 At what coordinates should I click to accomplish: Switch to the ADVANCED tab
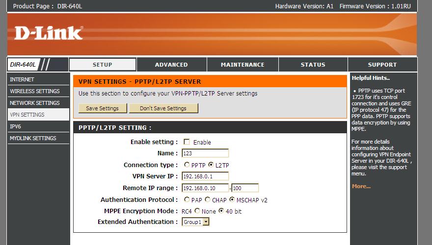171,65
